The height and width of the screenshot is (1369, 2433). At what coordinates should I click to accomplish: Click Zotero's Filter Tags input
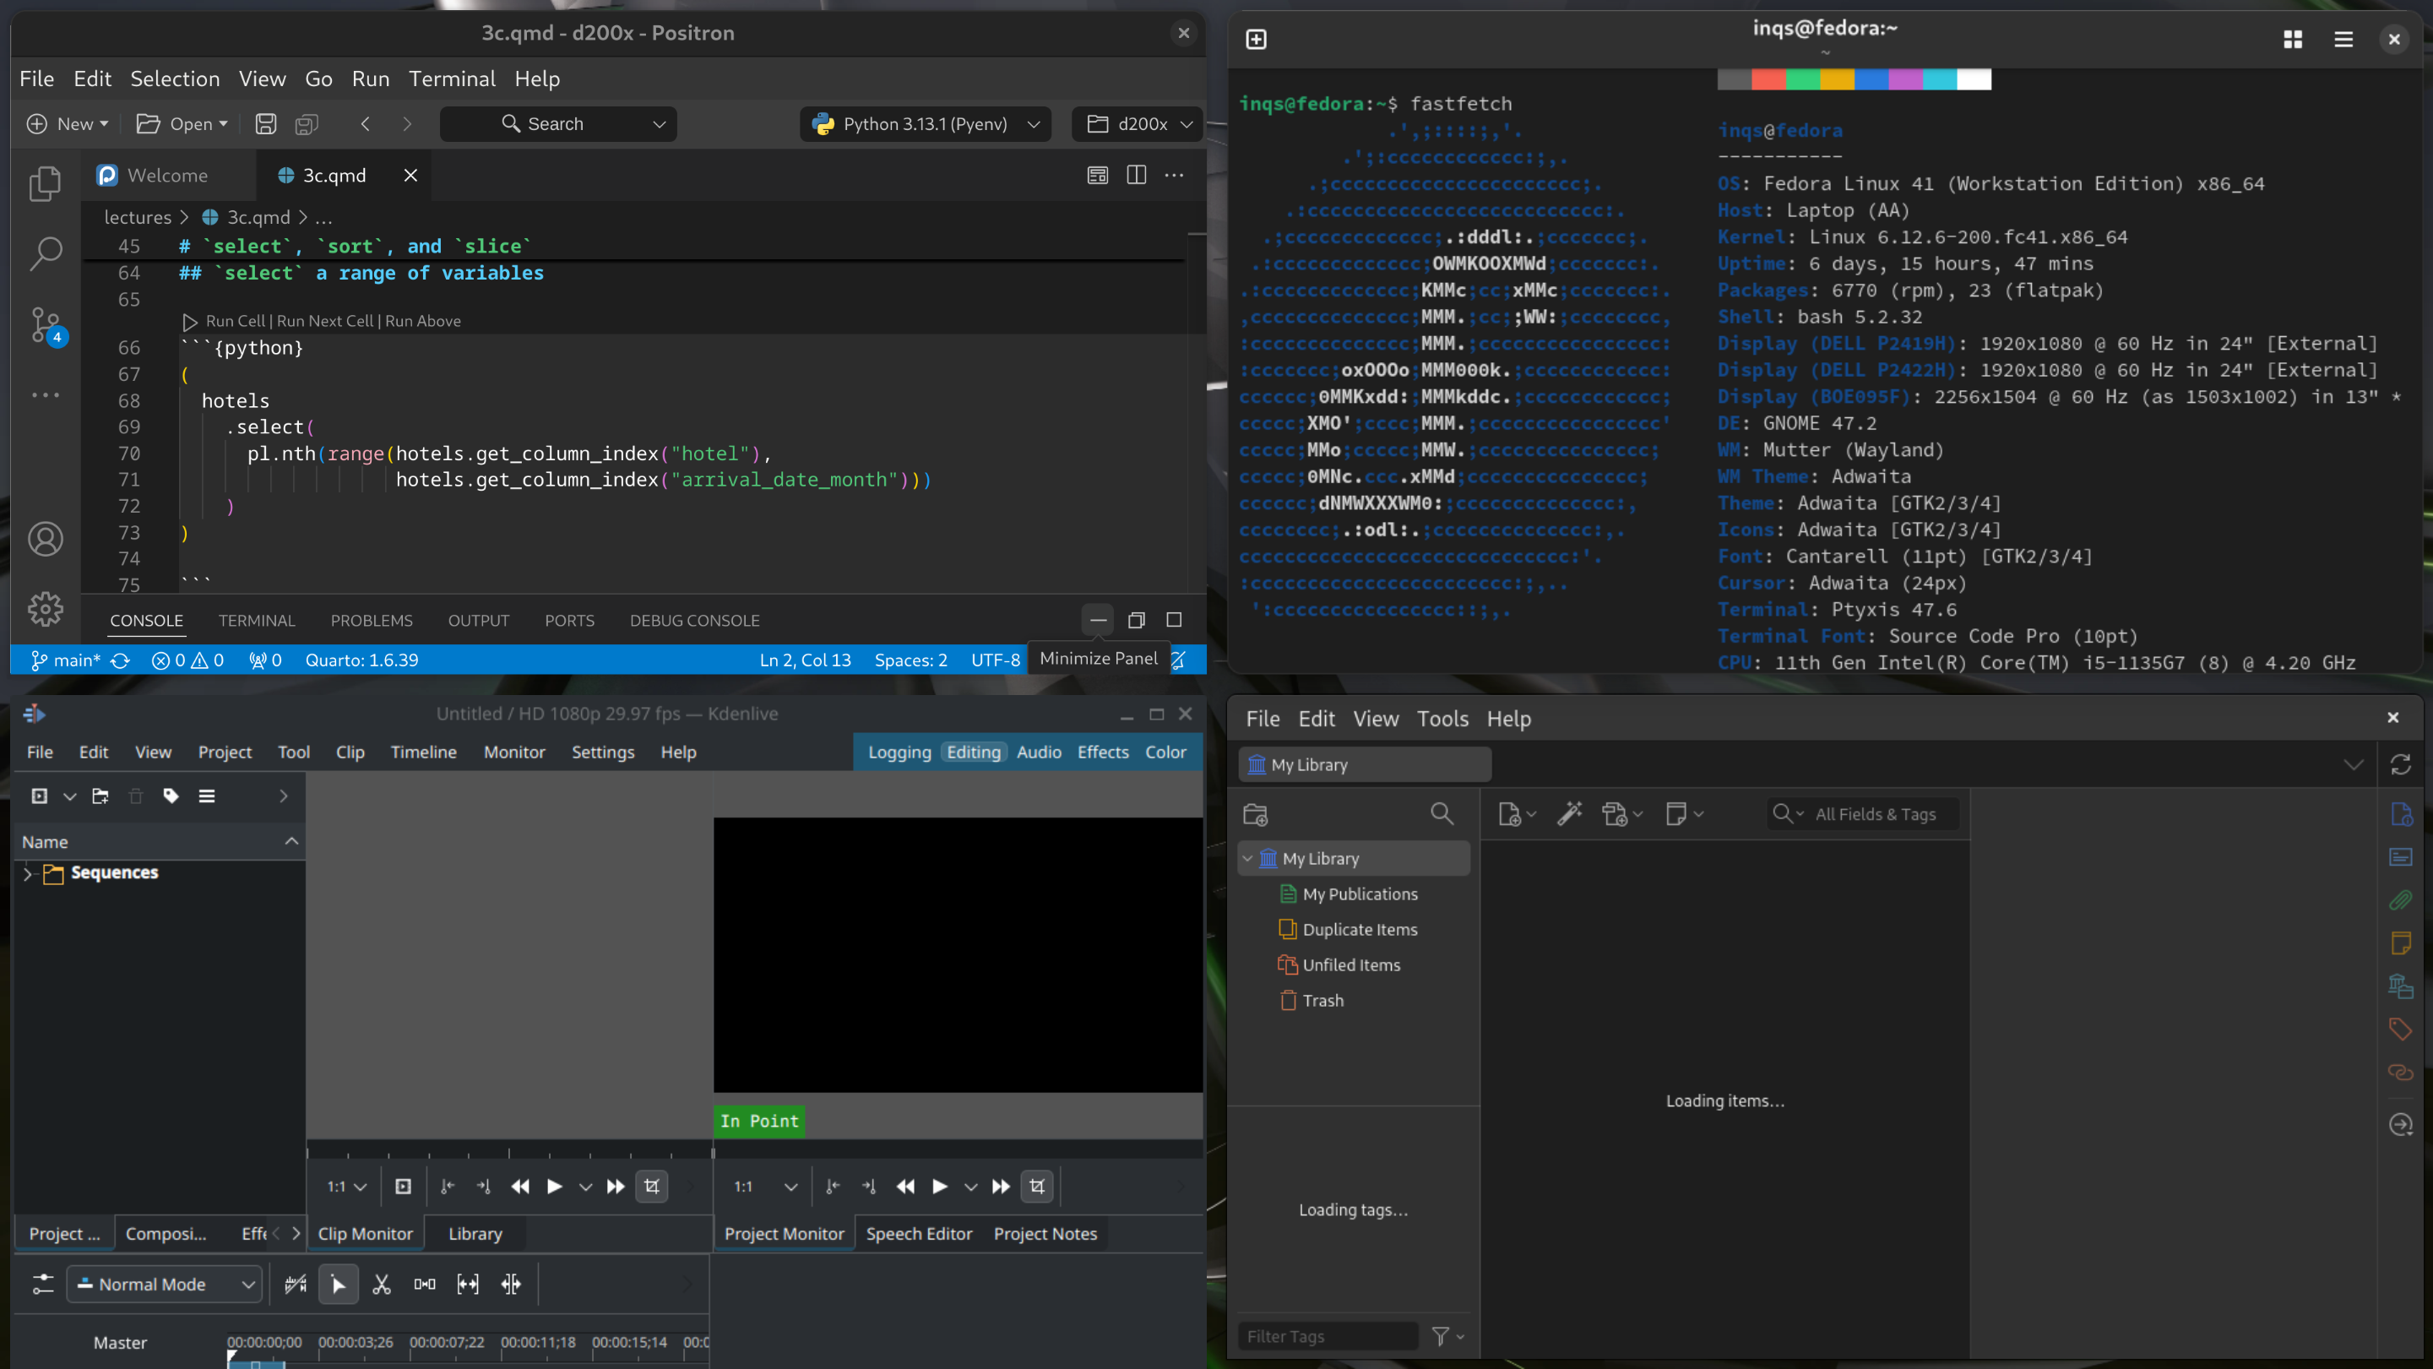[x=1328, y=1336]
